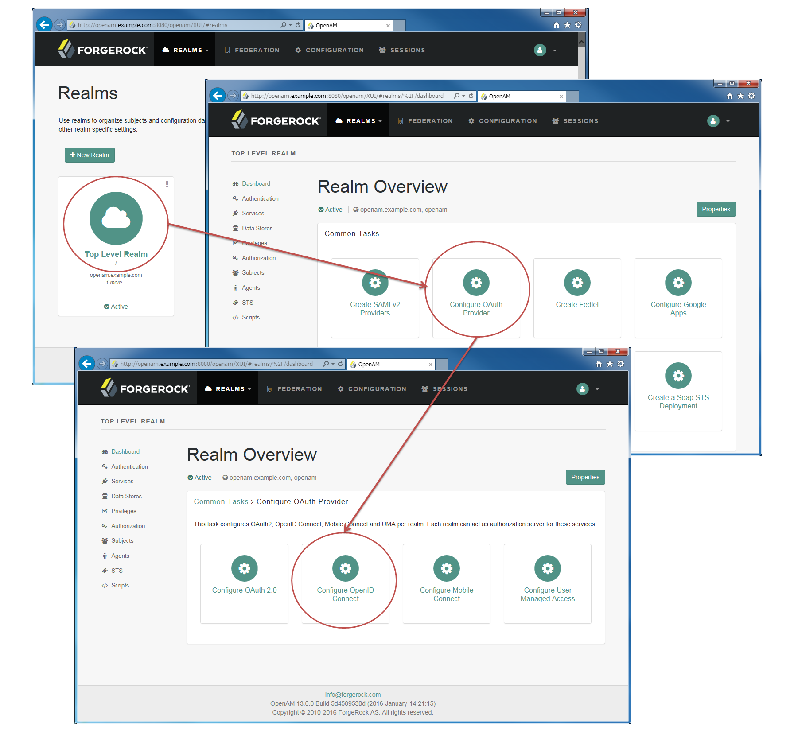Screen dimensions: 798x742
Task: Open address bar dropdown arrow in the front window
Action: (333, 364)
